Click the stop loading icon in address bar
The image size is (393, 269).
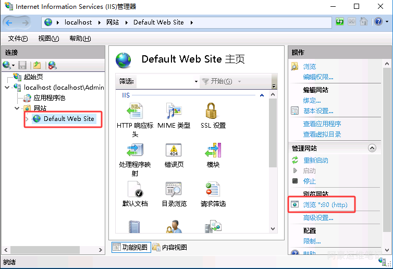[352, 22]
